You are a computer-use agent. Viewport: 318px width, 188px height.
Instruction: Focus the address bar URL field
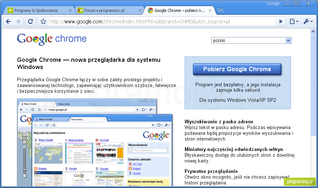click(162, 22)
